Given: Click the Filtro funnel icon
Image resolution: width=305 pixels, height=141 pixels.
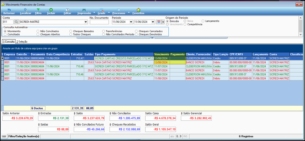Looking at the screenshot, I should click(x=38, y=10).
